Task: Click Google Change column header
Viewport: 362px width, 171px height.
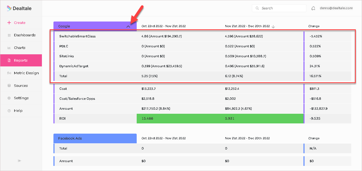Action: 314,26
